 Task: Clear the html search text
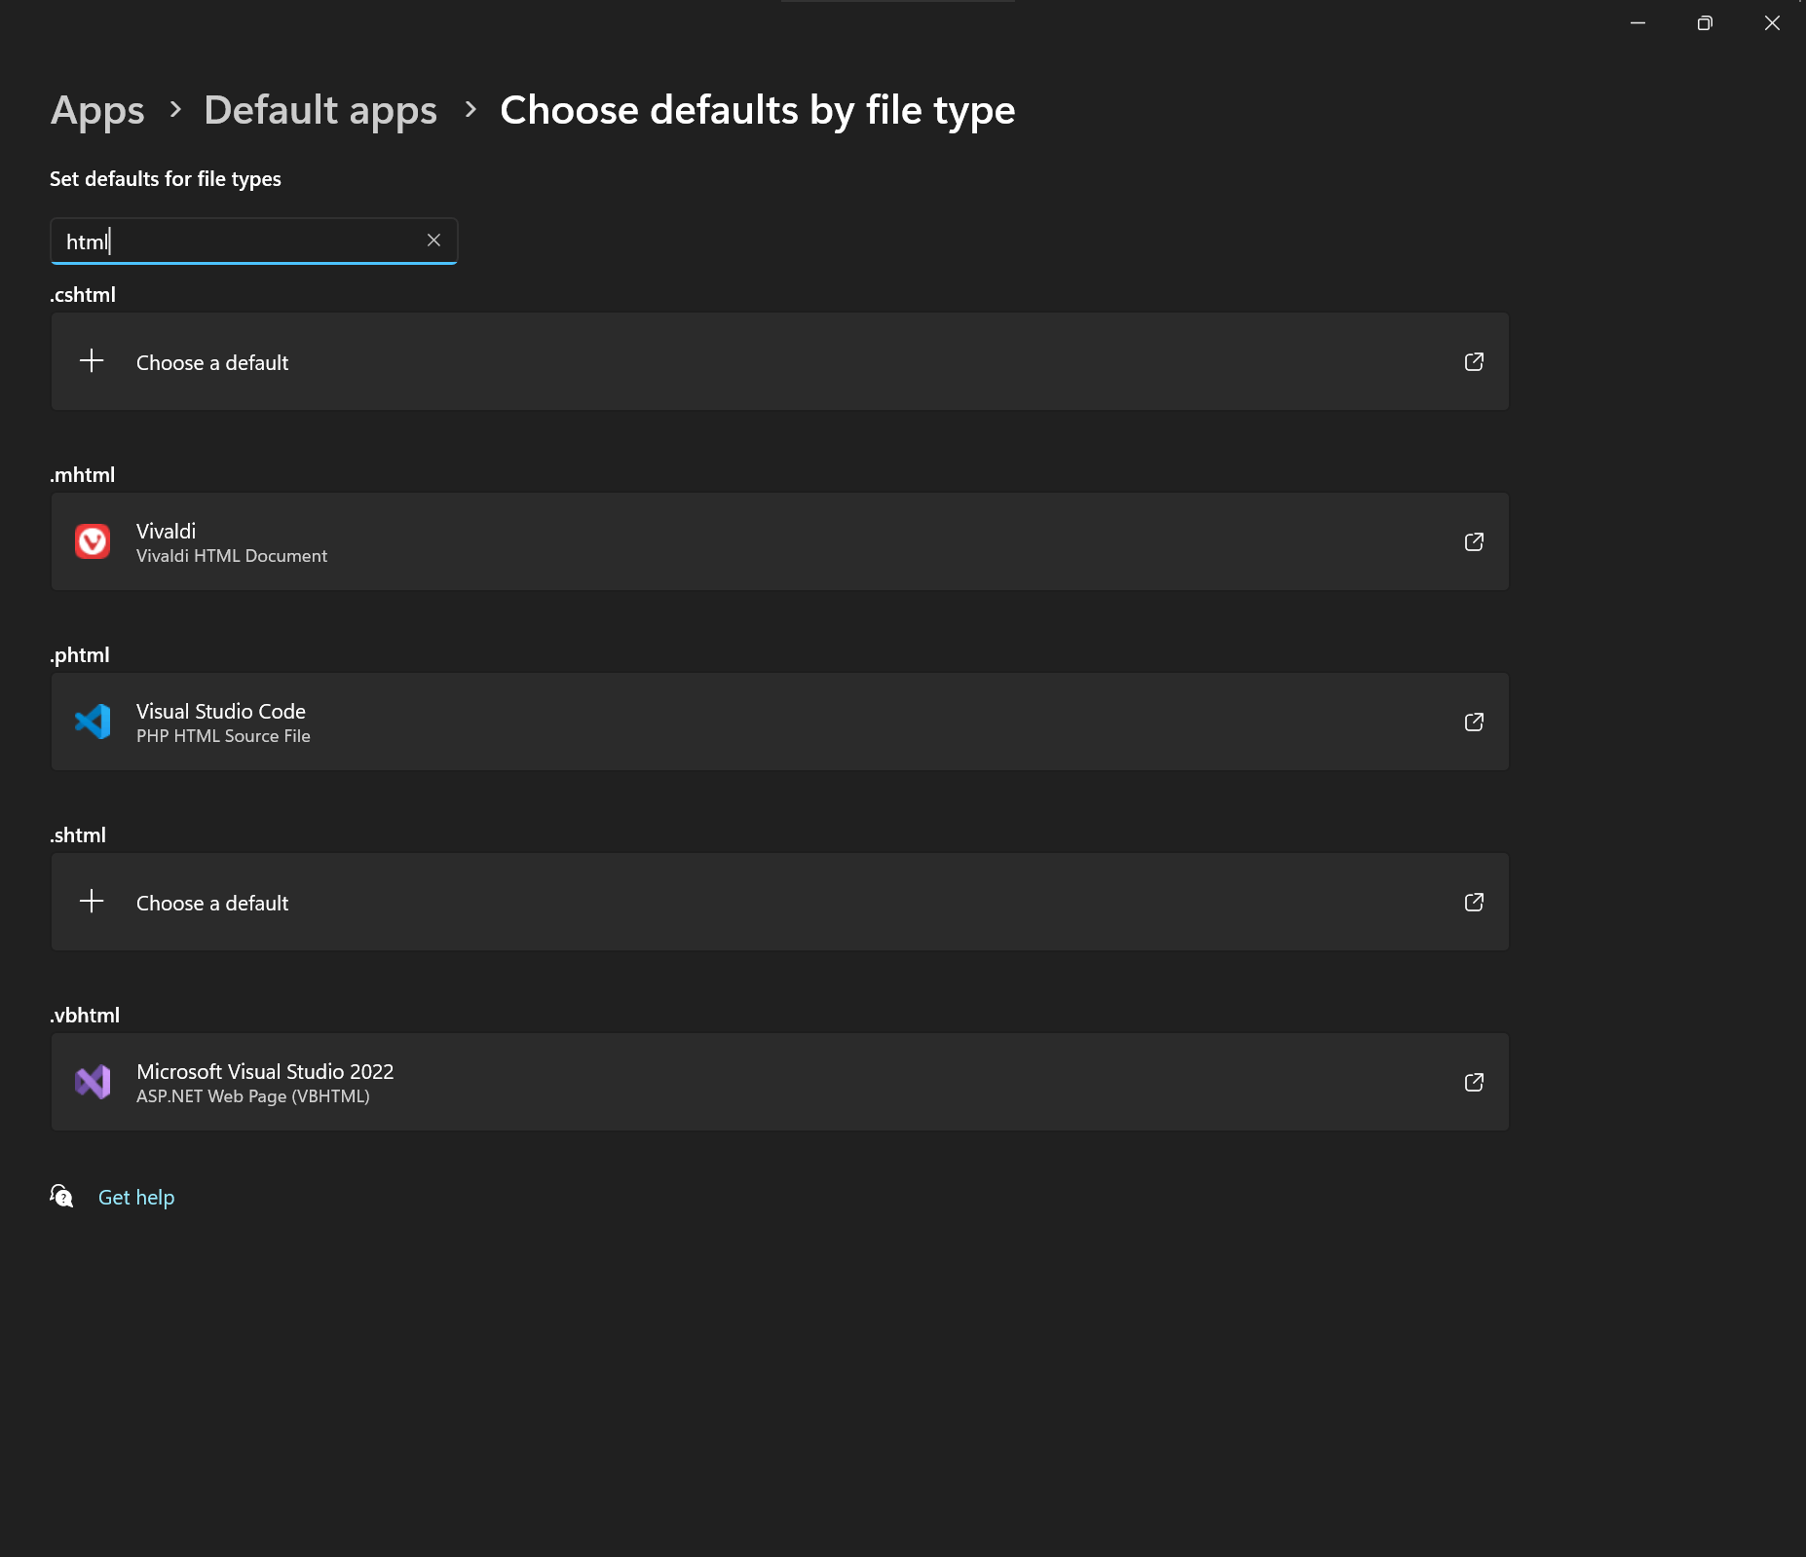pos(433,241)
